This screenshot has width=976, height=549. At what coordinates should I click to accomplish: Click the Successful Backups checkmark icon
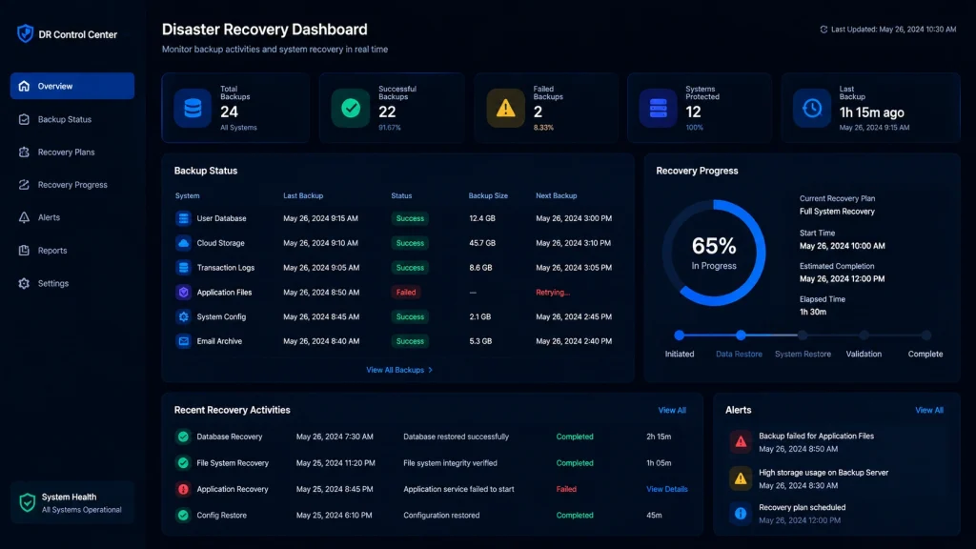point(351,109)
